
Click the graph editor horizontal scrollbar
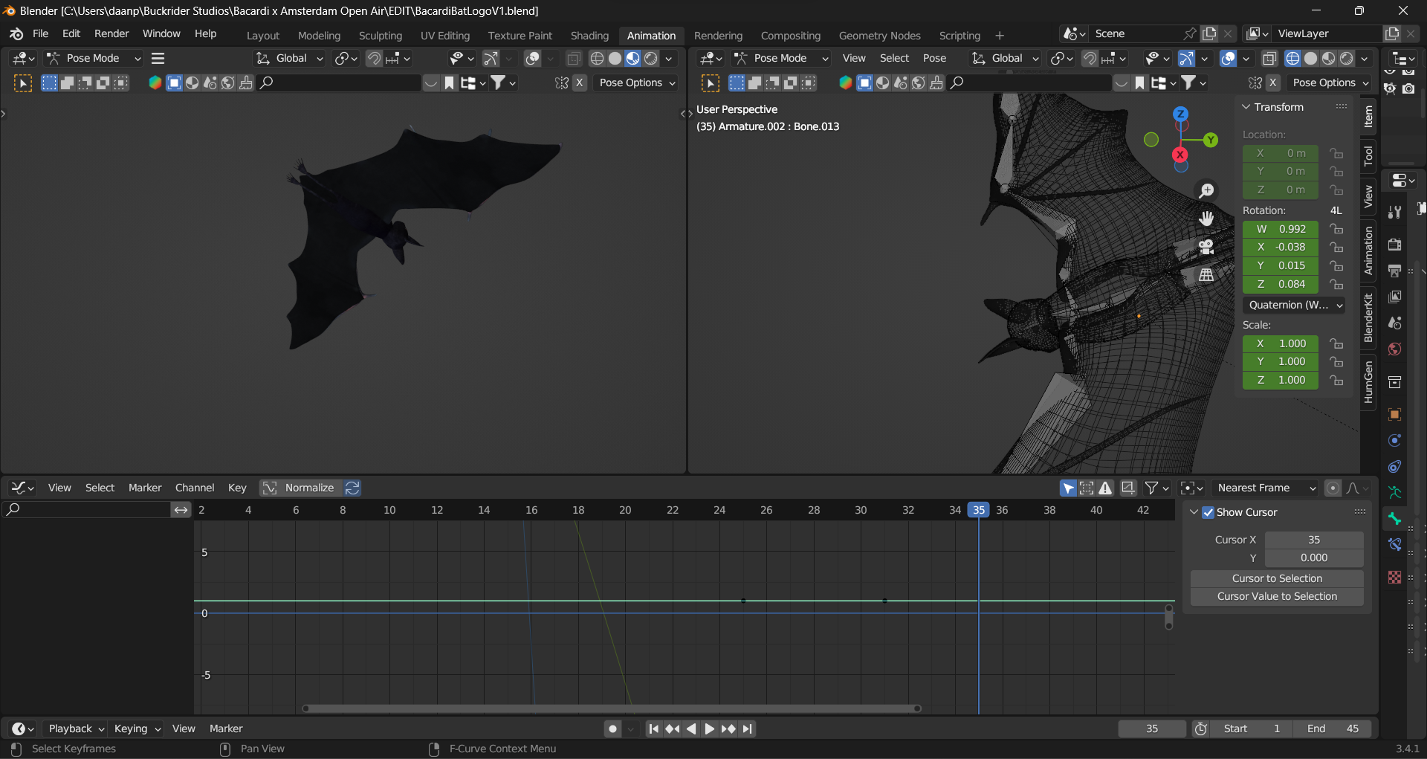pyautogui.click(x=612, y=708)
